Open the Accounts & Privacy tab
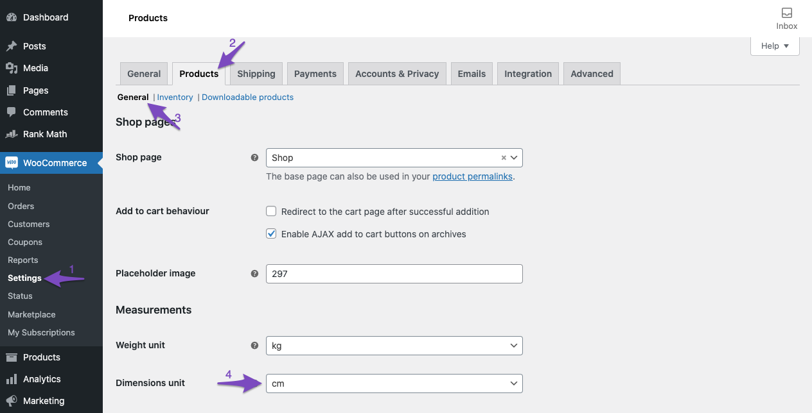This screenshot has width=812, height=413. point(397,74)
